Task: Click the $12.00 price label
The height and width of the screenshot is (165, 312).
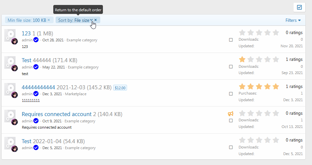Action: (x=120, y=88)
